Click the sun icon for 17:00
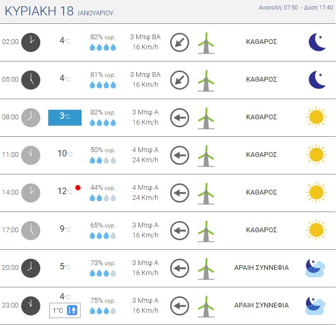This screenshot has height=325, width=336. 316,230
